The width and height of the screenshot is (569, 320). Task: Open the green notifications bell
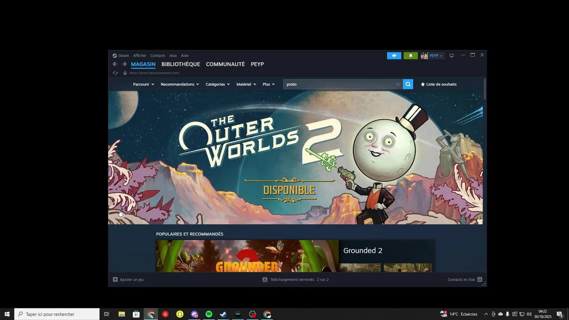pos(410,56)
